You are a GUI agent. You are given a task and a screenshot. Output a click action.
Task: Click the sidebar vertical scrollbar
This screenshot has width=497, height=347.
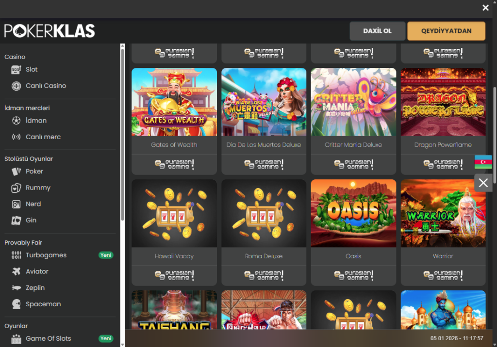tap(123, 133)
